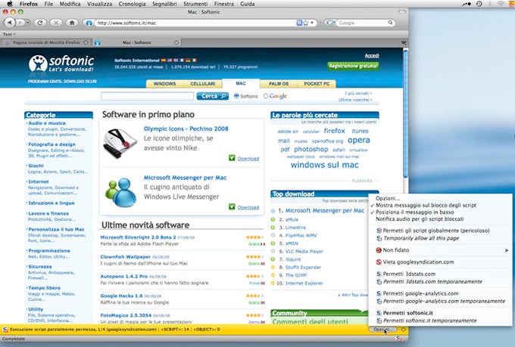Click the Microsoft Messenger buddies thumbnail

120,192
